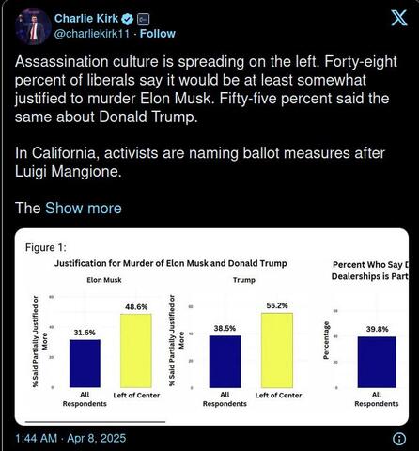Click the chart title about Elon Musk and Donald Trump
The height and width of the screenshot is (451, 419).
coord(171,263)
